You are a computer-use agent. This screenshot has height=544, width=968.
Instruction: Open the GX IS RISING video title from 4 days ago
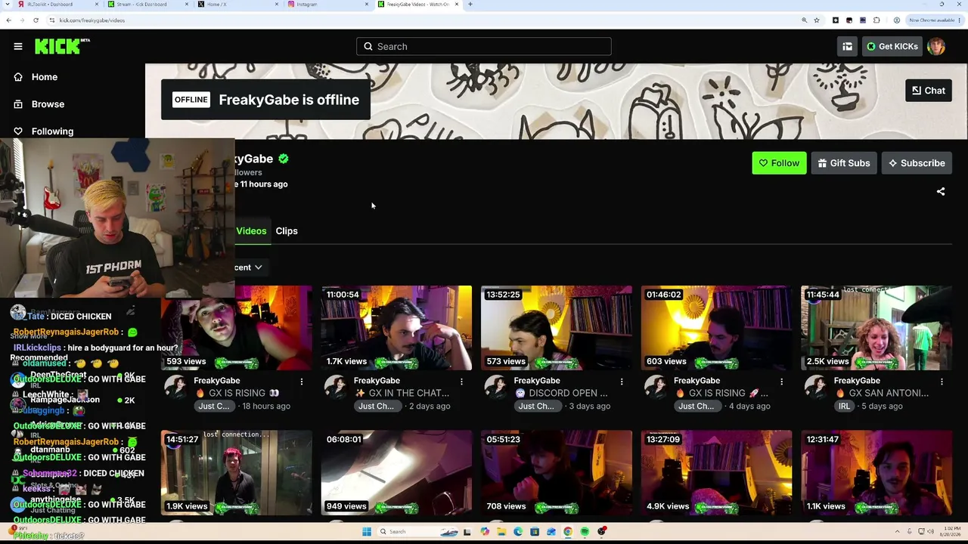722,393
